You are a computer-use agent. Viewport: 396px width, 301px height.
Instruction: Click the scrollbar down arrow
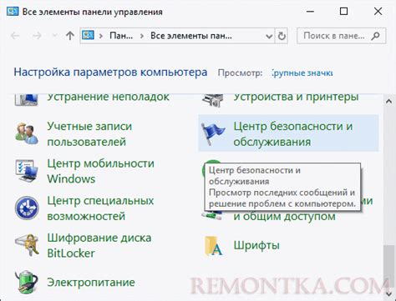click(x=389, y=294)
